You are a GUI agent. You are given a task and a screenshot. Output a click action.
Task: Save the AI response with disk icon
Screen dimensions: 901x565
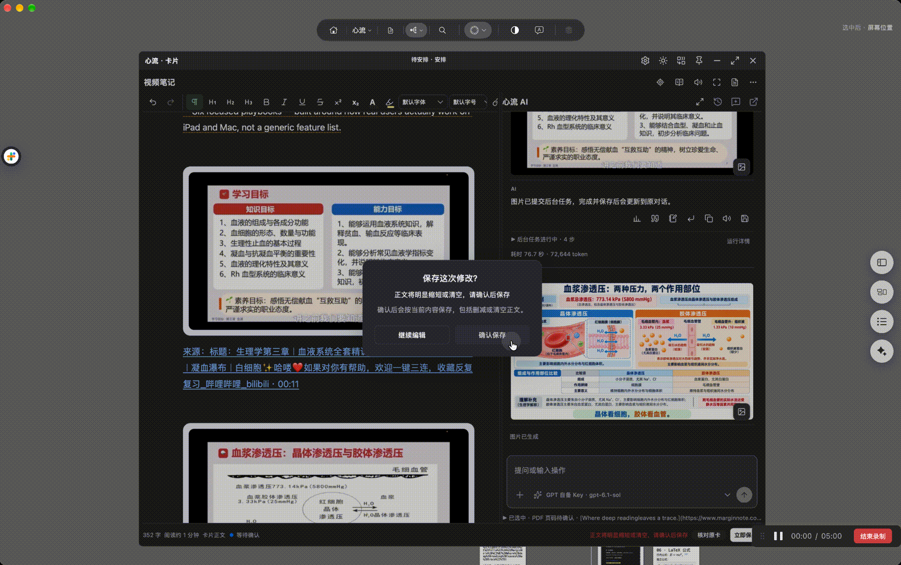click(x=744, y=219)
